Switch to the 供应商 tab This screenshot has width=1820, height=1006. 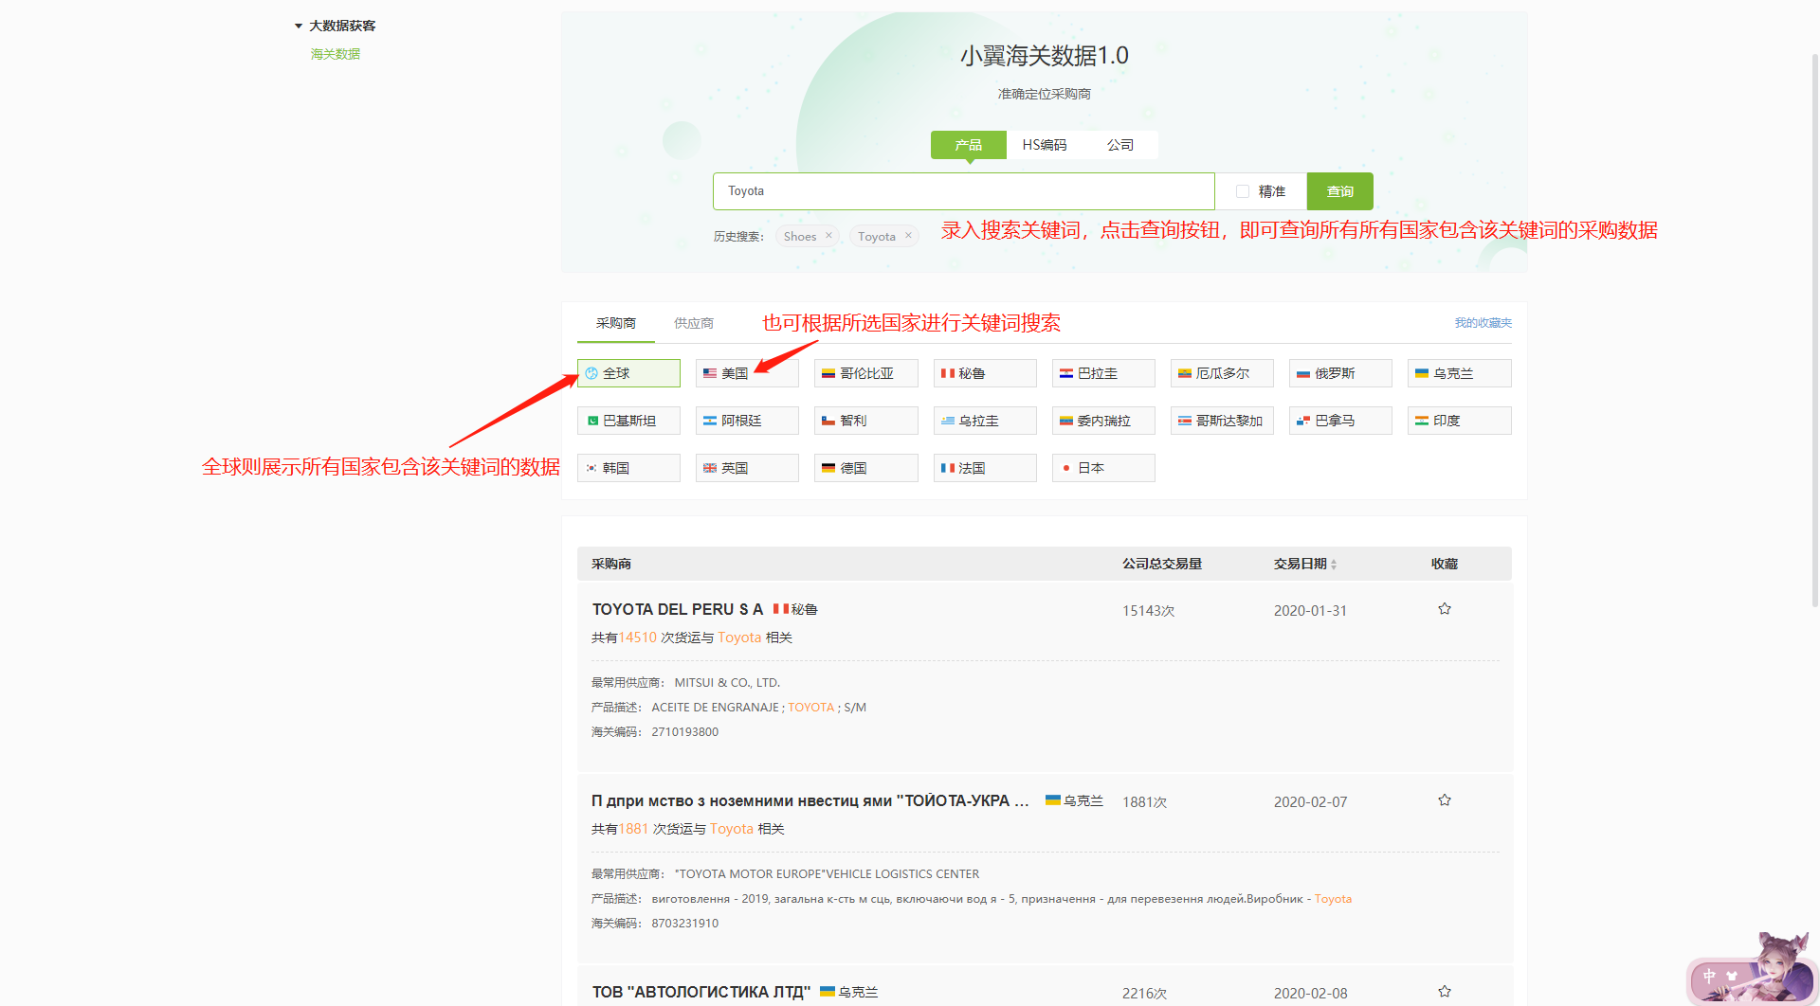click(694, 323)
